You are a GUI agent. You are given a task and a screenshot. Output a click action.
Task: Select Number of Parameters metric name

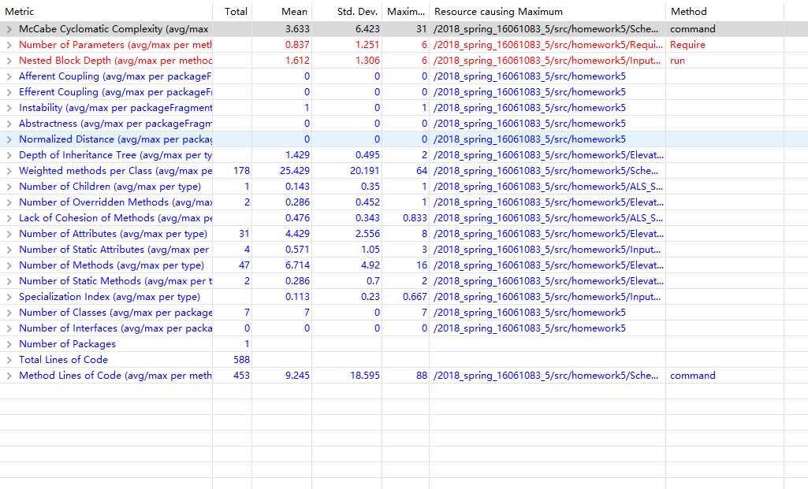(115, 45)
